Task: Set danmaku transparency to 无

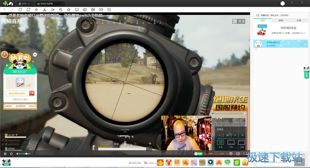Action: 220,135
